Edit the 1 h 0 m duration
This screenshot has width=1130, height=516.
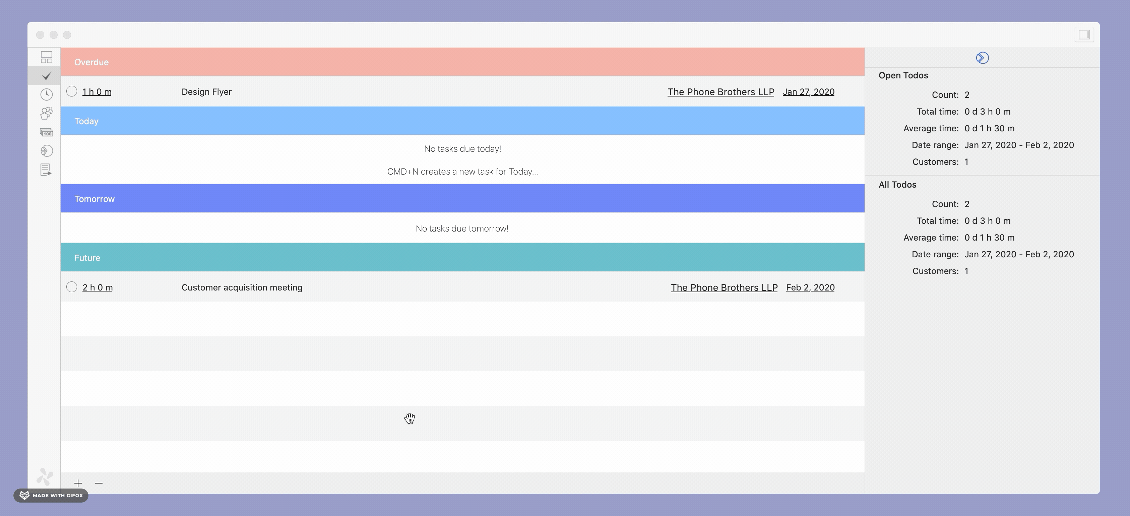point(97,92)
